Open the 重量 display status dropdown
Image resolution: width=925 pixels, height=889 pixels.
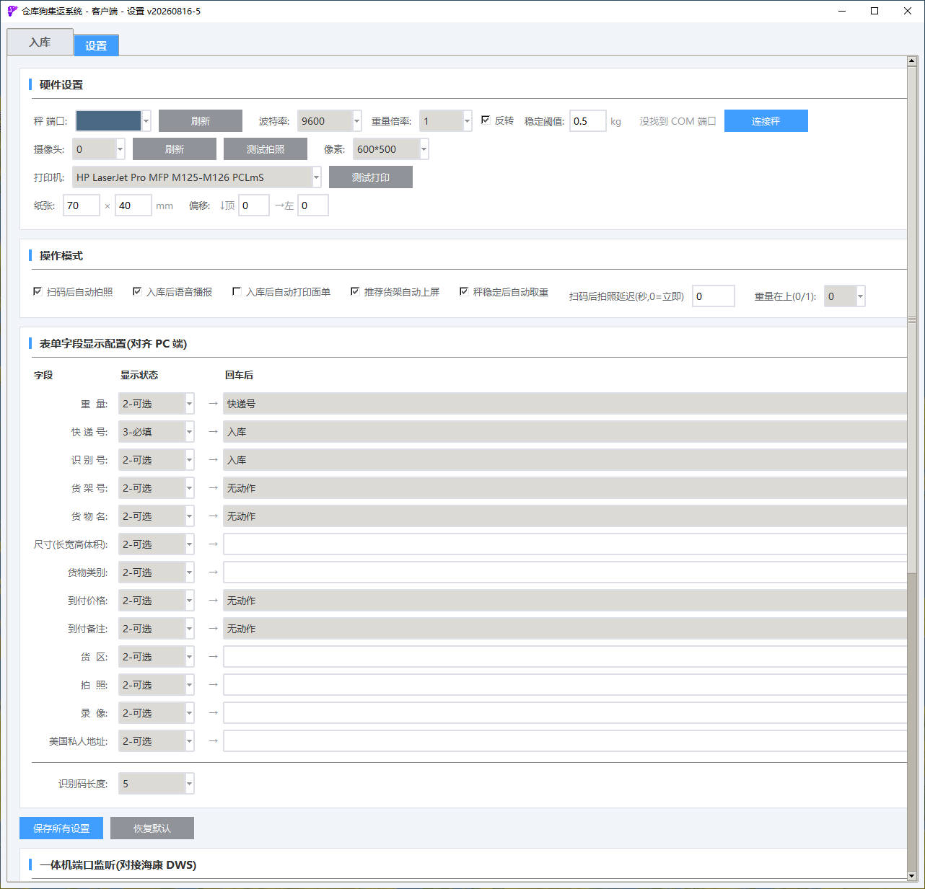[x=157, y=404]
